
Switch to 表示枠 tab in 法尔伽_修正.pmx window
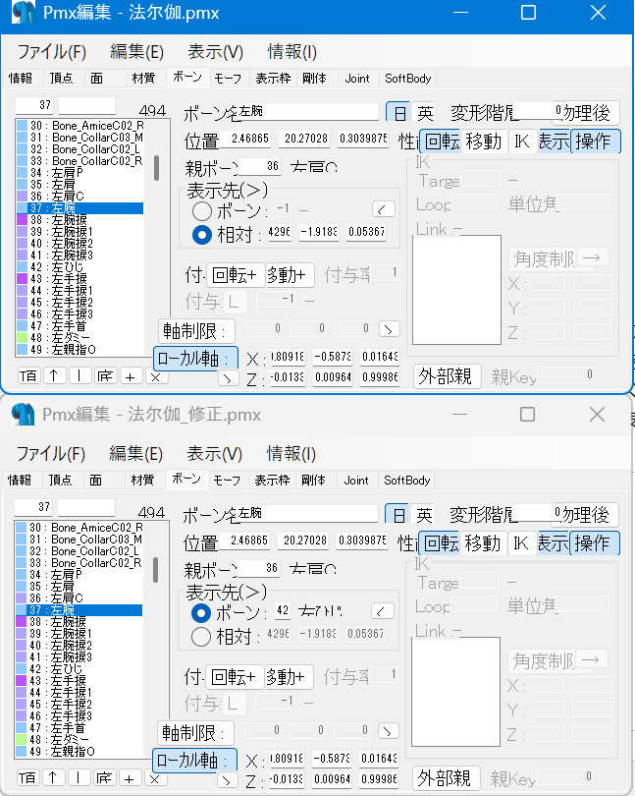coord(273,481)
